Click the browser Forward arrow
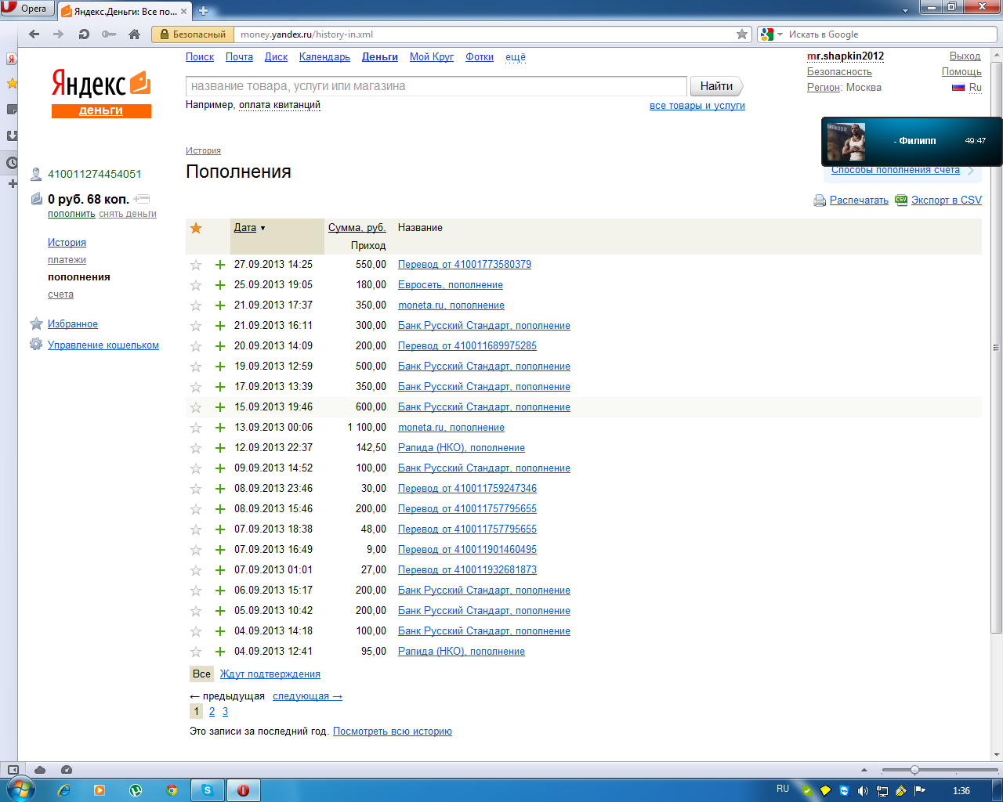The width and height of the screenshot is (1003, 802). click(58, 34)
